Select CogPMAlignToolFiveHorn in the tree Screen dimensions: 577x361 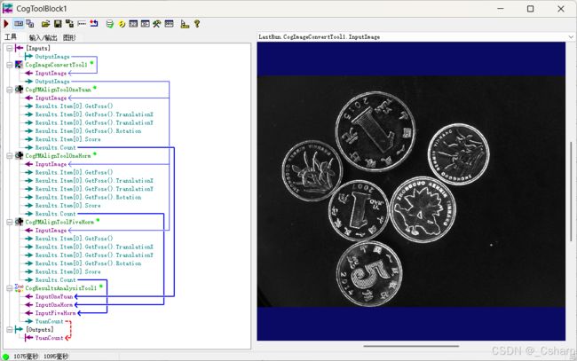pos(59,222)
